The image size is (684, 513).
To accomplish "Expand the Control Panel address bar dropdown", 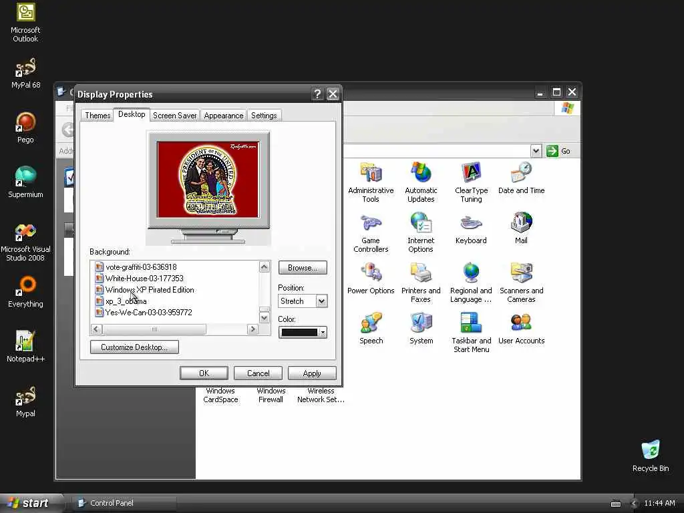I will 536,151.
